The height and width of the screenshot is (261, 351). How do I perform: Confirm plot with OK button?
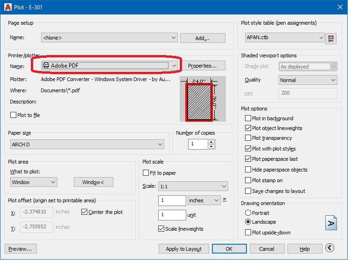[x=229, y=249]
